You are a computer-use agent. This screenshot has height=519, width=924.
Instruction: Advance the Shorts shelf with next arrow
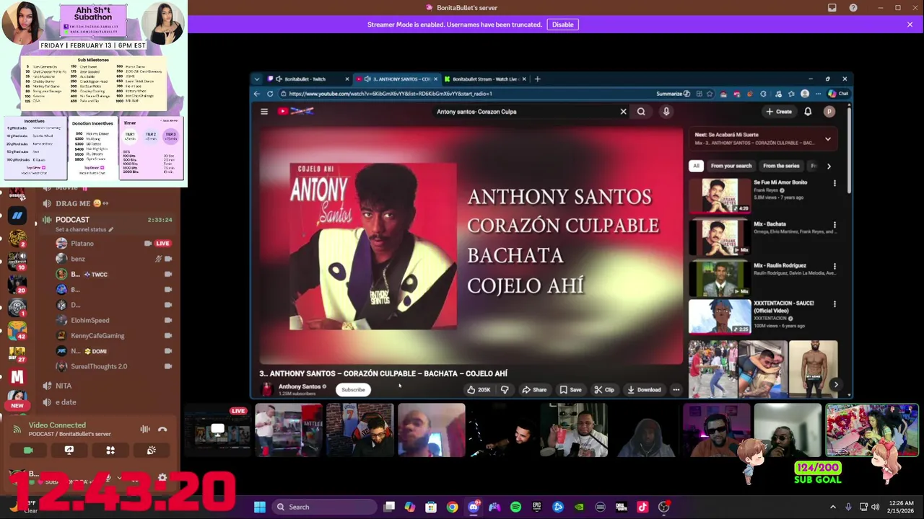pyautogui.click(x=836, y=384)
